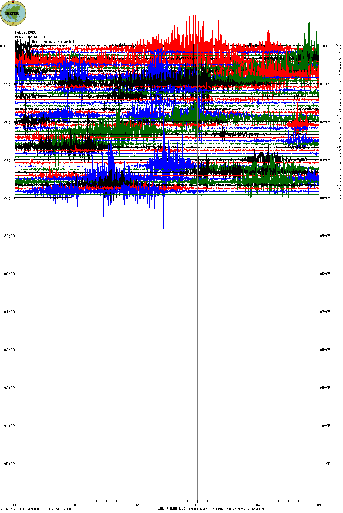Click the TIME (MINUTES) axis title
This screenshot has height=513, width=343.
[171, 508]
